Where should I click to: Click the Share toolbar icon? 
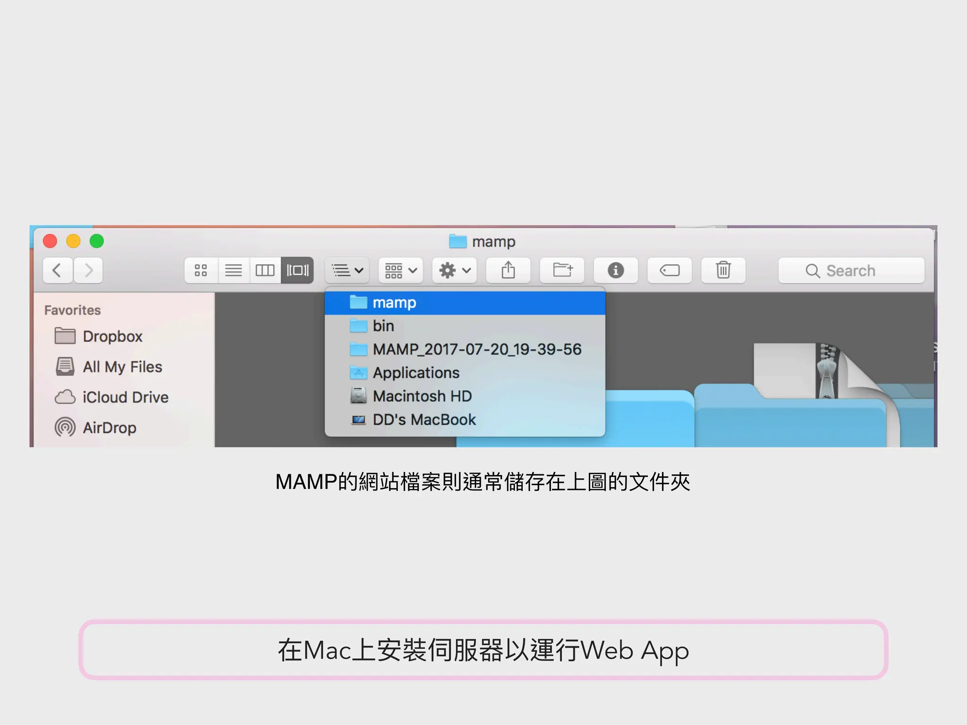tap(509, 270)
